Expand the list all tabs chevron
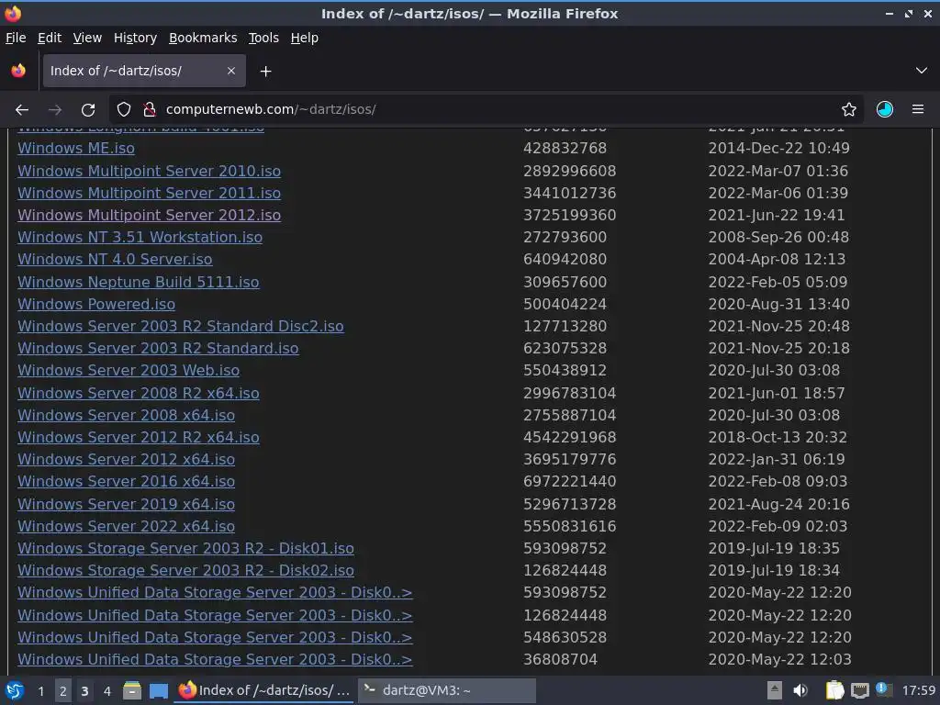 click(922, 71)
